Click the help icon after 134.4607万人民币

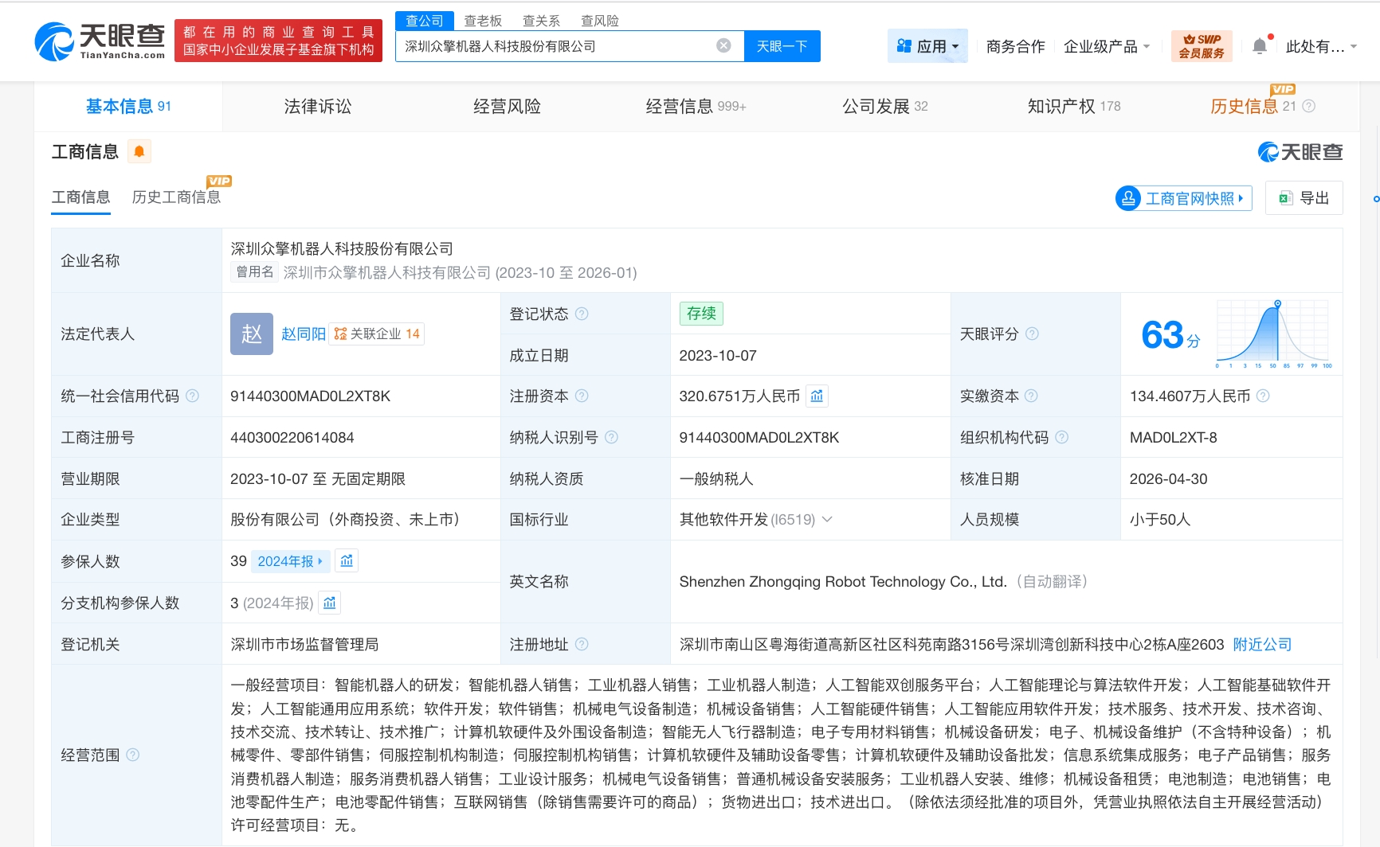pyautogui.click(x=1263, y=396)
